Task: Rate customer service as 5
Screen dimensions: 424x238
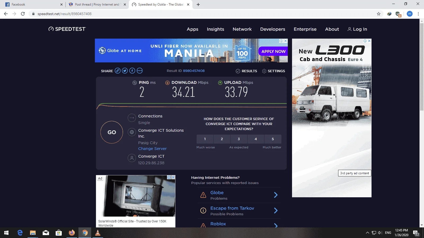Action: coord(273,139)
